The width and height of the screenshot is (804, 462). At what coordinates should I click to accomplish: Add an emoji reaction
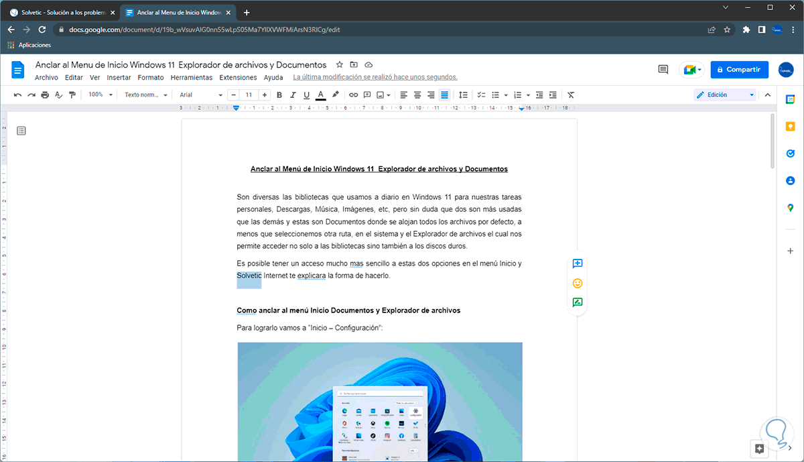[x=578, y=283]
